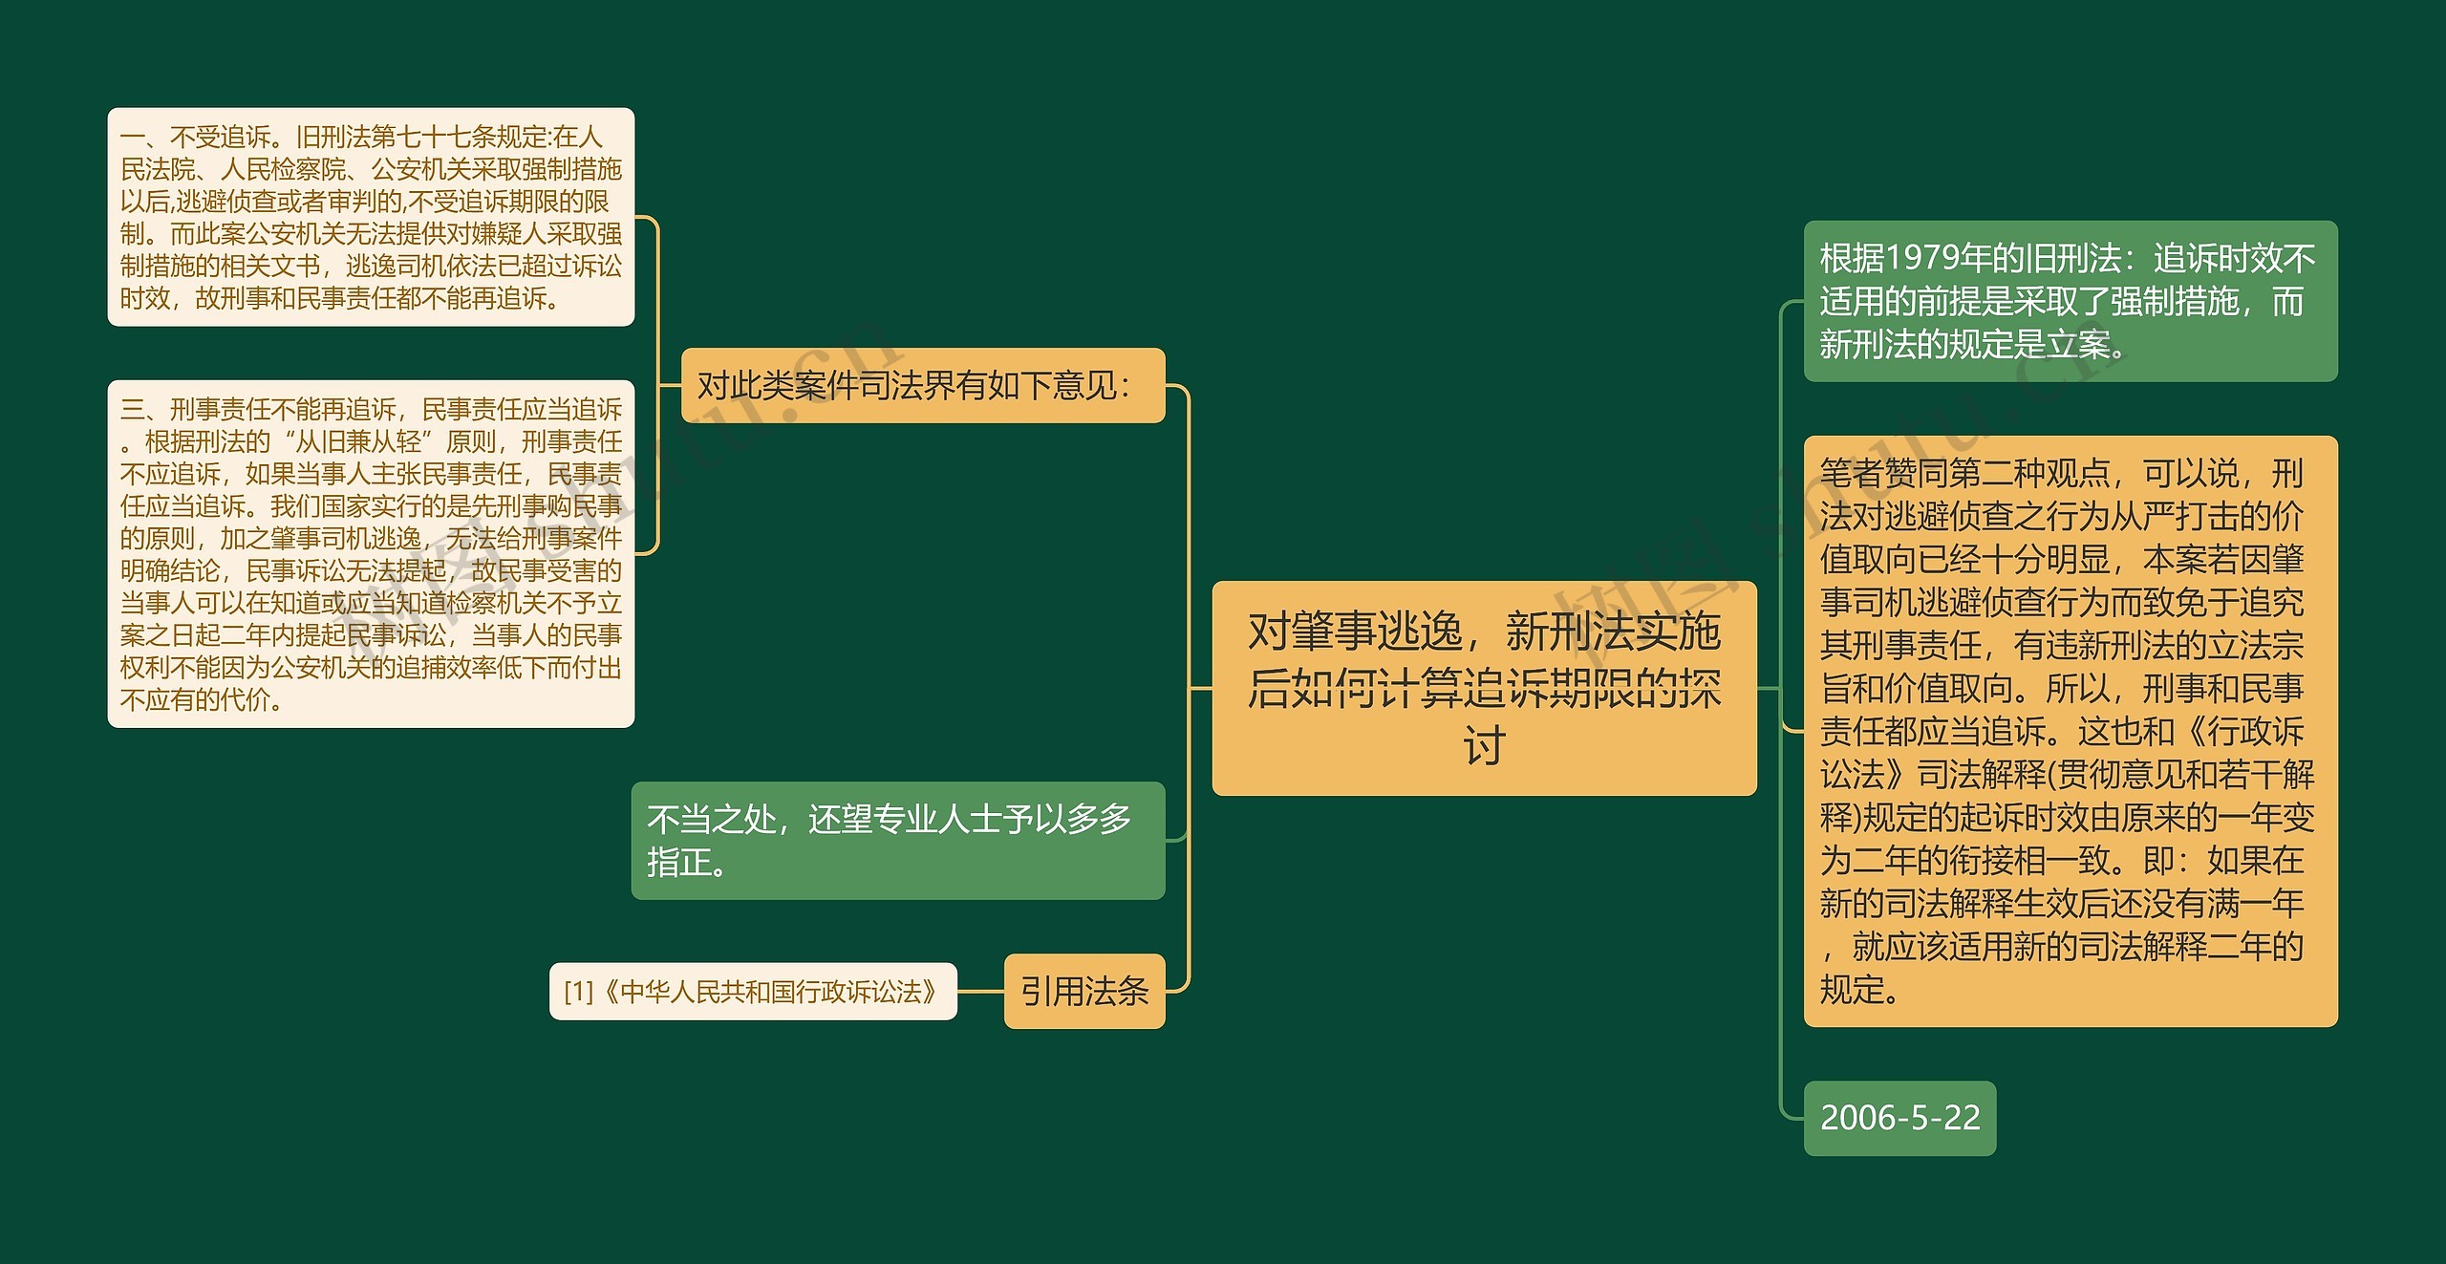Select the 旧刑法第七十七条规定 text
2446x1264 pixels.
pyautogui.click(x=396, y=139)
